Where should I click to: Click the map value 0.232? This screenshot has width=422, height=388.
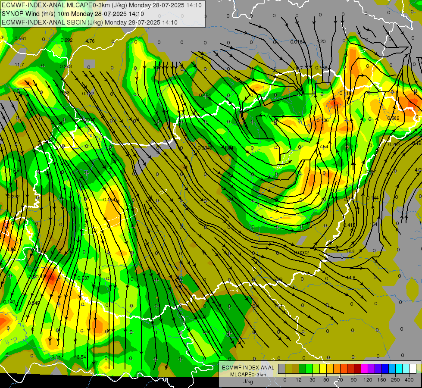(x=13, y=197)
